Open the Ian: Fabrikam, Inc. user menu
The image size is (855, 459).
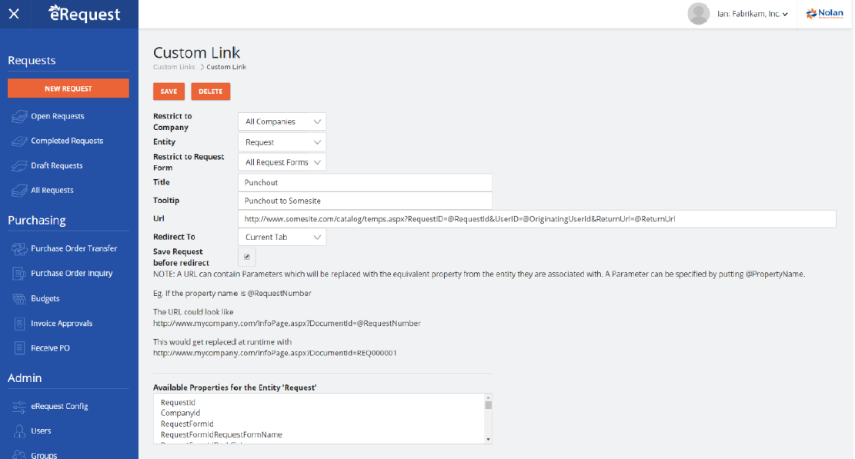click(x=739, y=14)
